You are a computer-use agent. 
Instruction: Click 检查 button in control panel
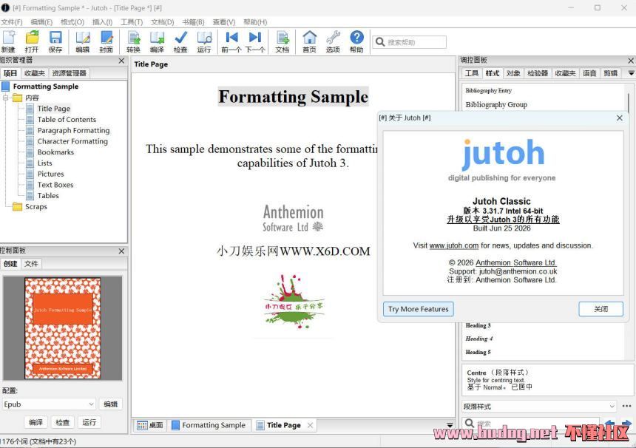(62, 422)
